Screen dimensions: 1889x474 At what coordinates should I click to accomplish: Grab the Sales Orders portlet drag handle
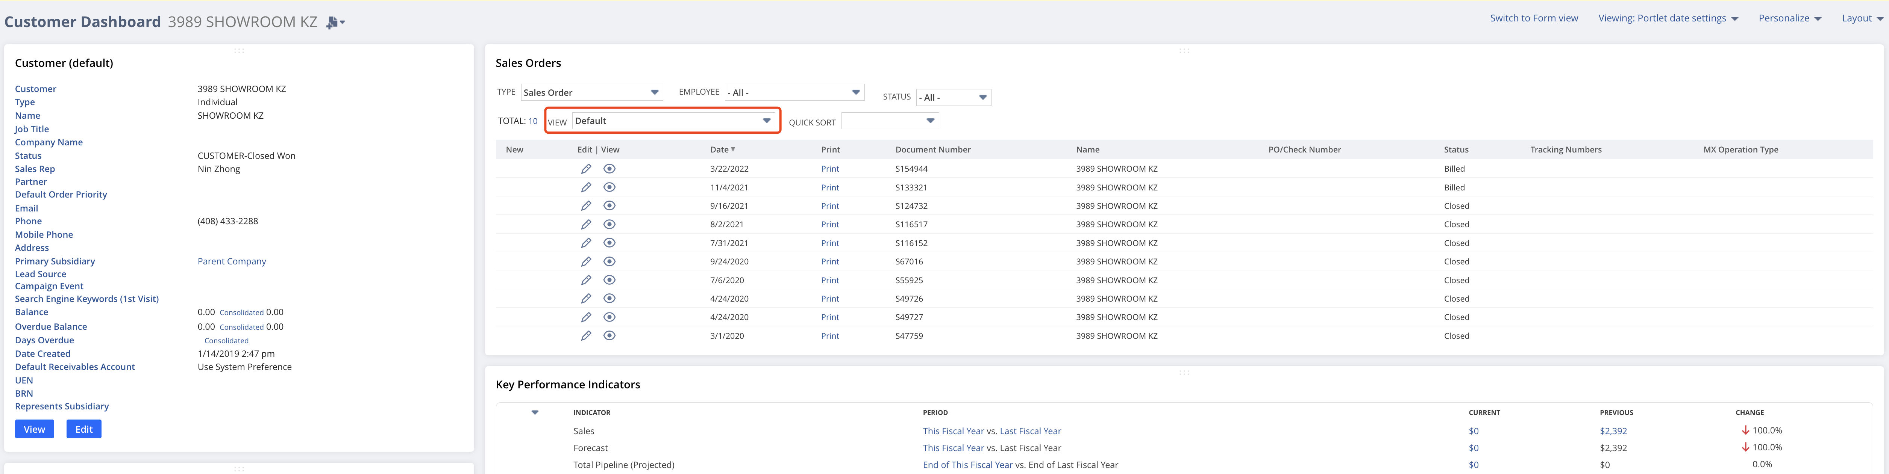[1184, 51]
